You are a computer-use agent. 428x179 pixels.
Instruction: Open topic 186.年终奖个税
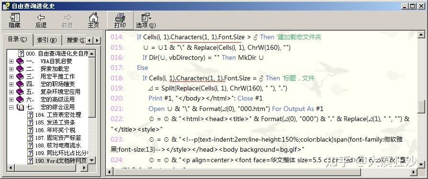click(x=55, y=130)
